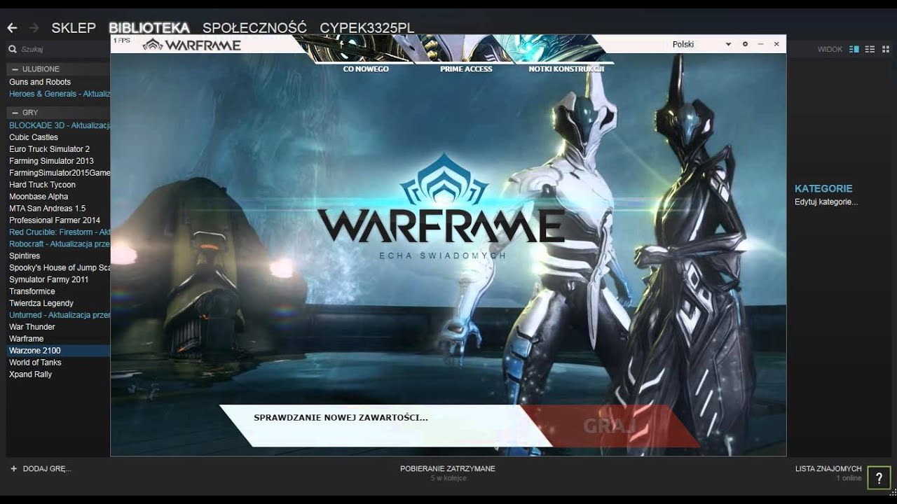The width and height of the screenshot is (897, 504).
Task: Select Cubic Castles
Action: click(34, 137)
